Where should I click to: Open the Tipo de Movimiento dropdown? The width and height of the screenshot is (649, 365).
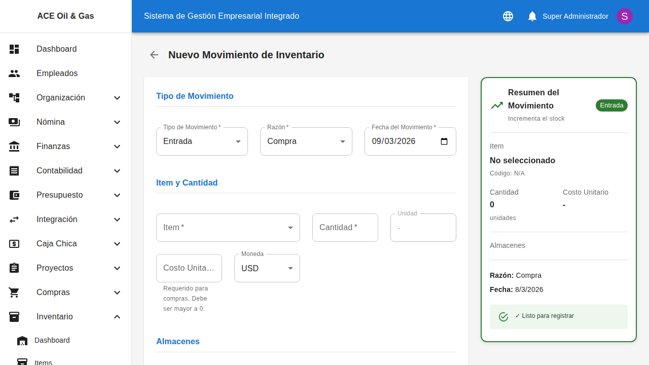coord(238,141)
